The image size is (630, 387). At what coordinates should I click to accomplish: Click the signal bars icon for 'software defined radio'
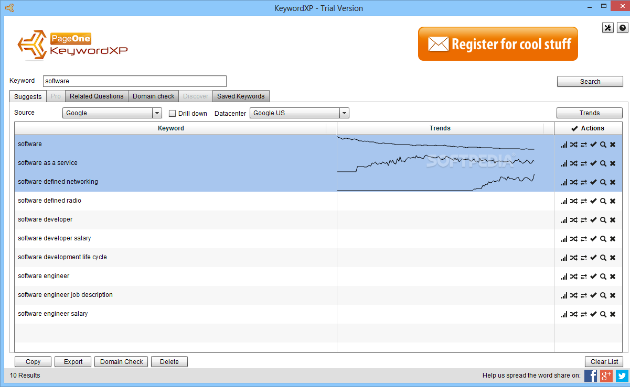coord(564,201)
